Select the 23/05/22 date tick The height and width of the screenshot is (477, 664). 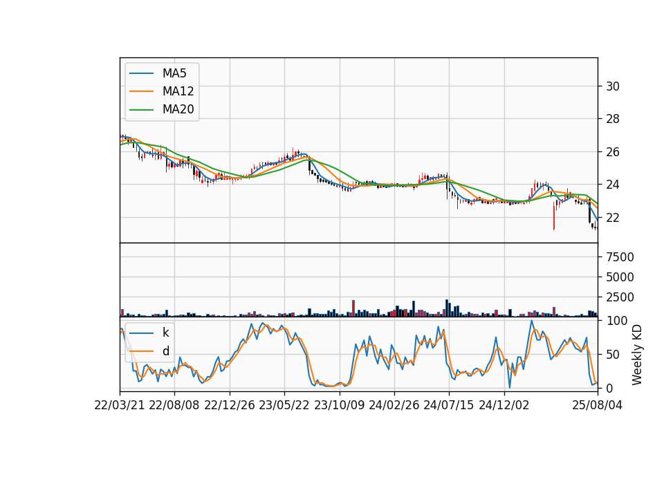coord(284,405)
